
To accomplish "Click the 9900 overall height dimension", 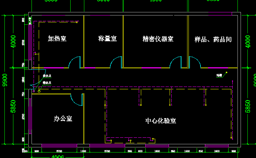I will [5, 80].
